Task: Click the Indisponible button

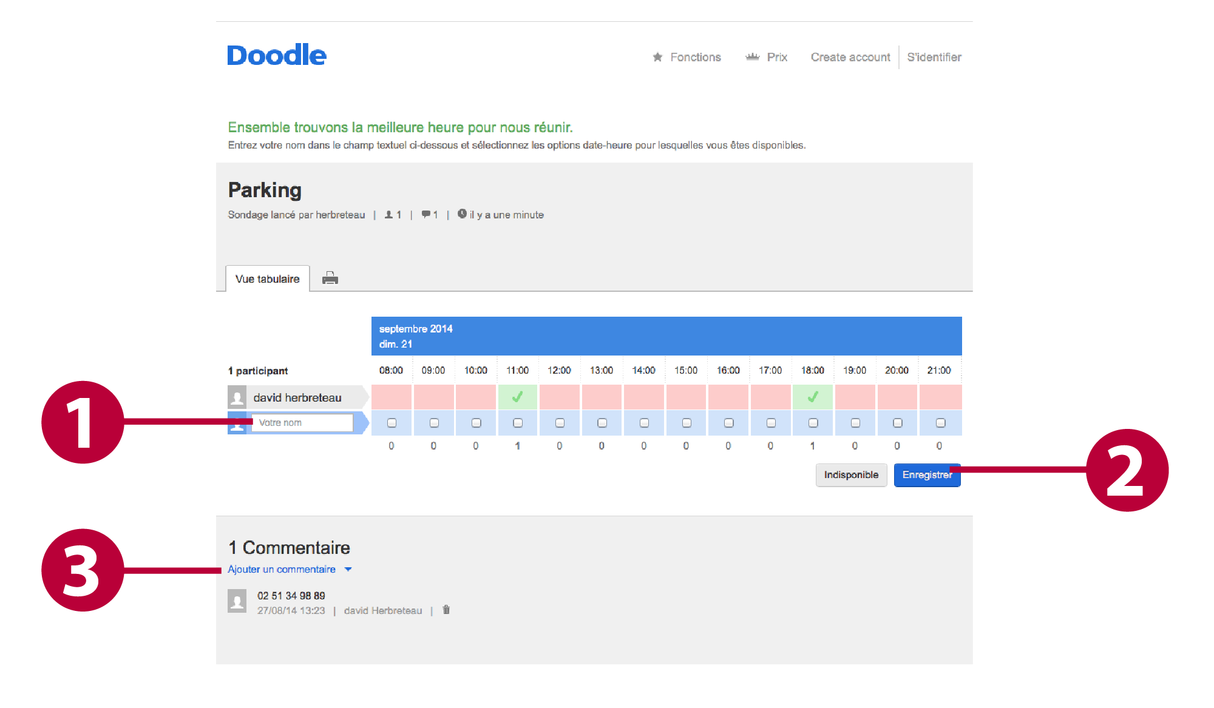Action: point(851,474)
